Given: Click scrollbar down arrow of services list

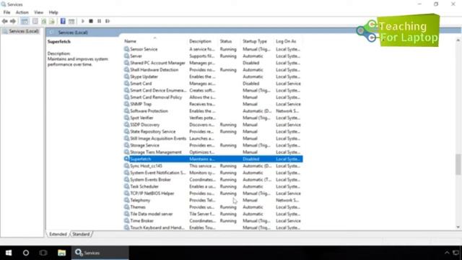Looking at the screenshot, I should (x=458, y=227).
